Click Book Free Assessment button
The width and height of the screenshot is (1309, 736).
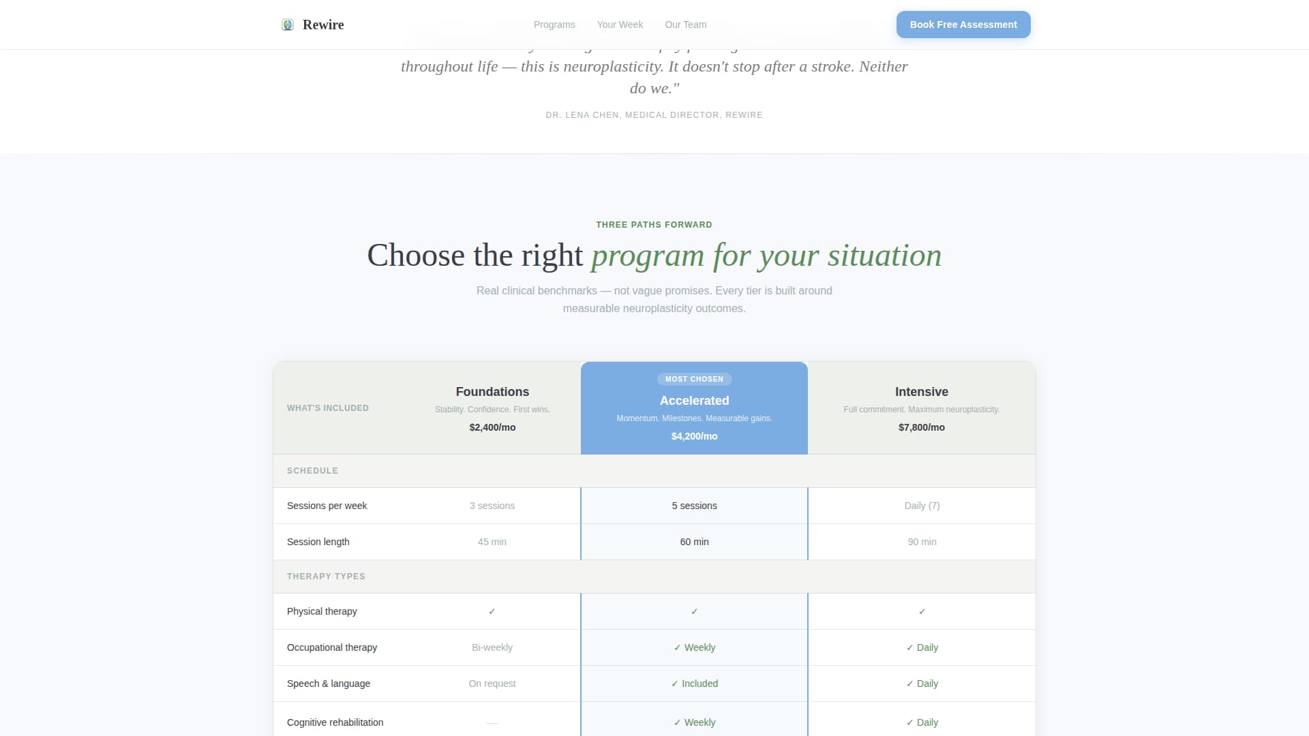click(963, 25)
